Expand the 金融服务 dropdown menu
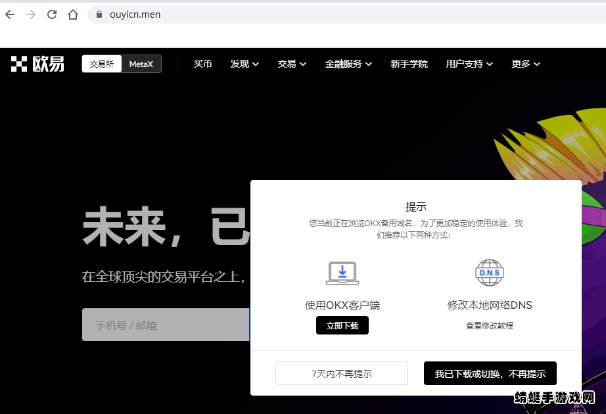 [x=348, y=64]
